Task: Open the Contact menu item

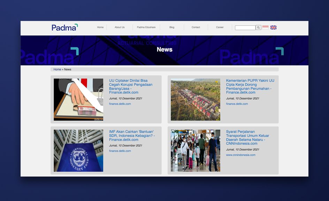Action: (x=196, y=27)
